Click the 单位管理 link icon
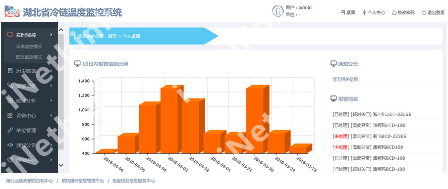The width and height of the screenshot is (448, 189). tap(10, 130)
